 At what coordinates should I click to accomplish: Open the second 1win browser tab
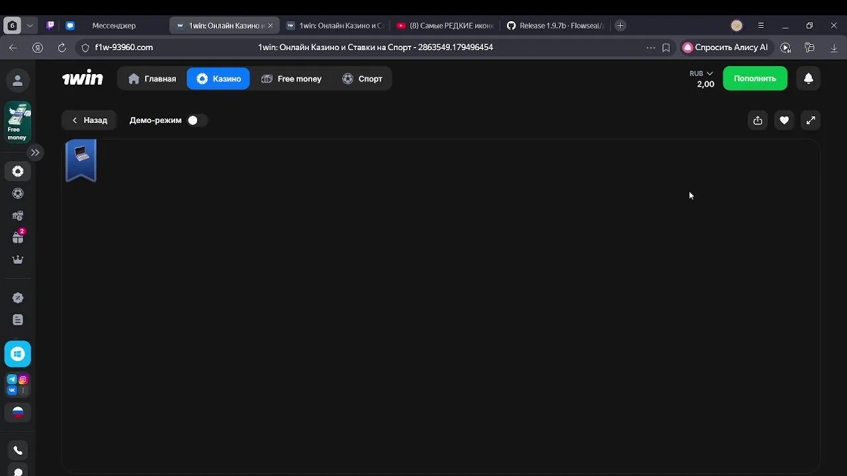335,26
